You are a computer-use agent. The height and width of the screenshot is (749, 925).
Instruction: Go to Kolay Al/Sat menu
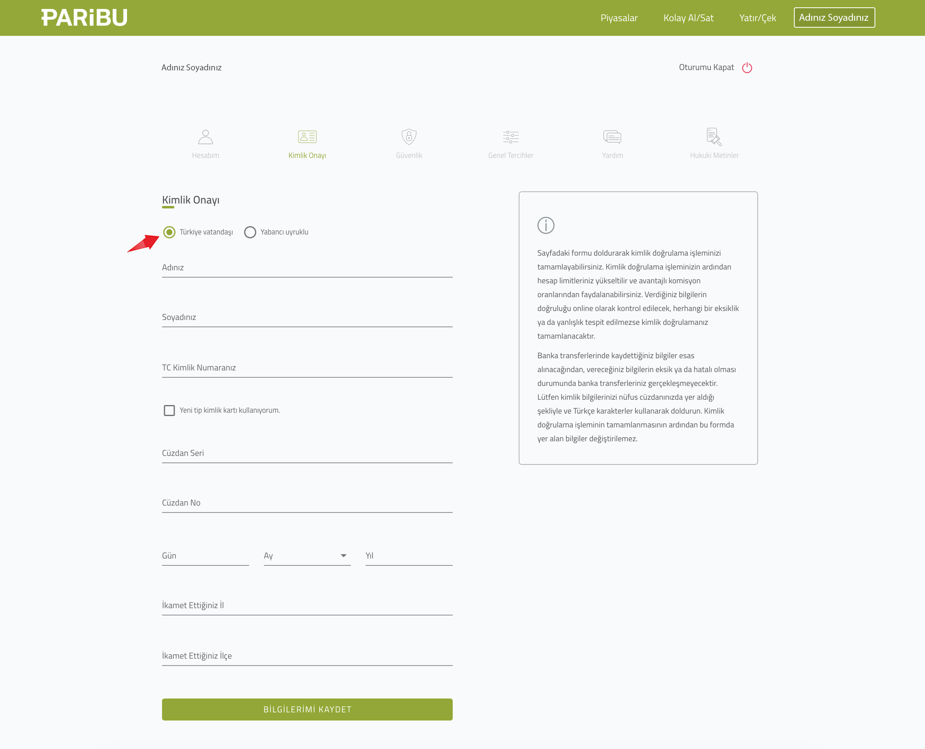[688, 18]
